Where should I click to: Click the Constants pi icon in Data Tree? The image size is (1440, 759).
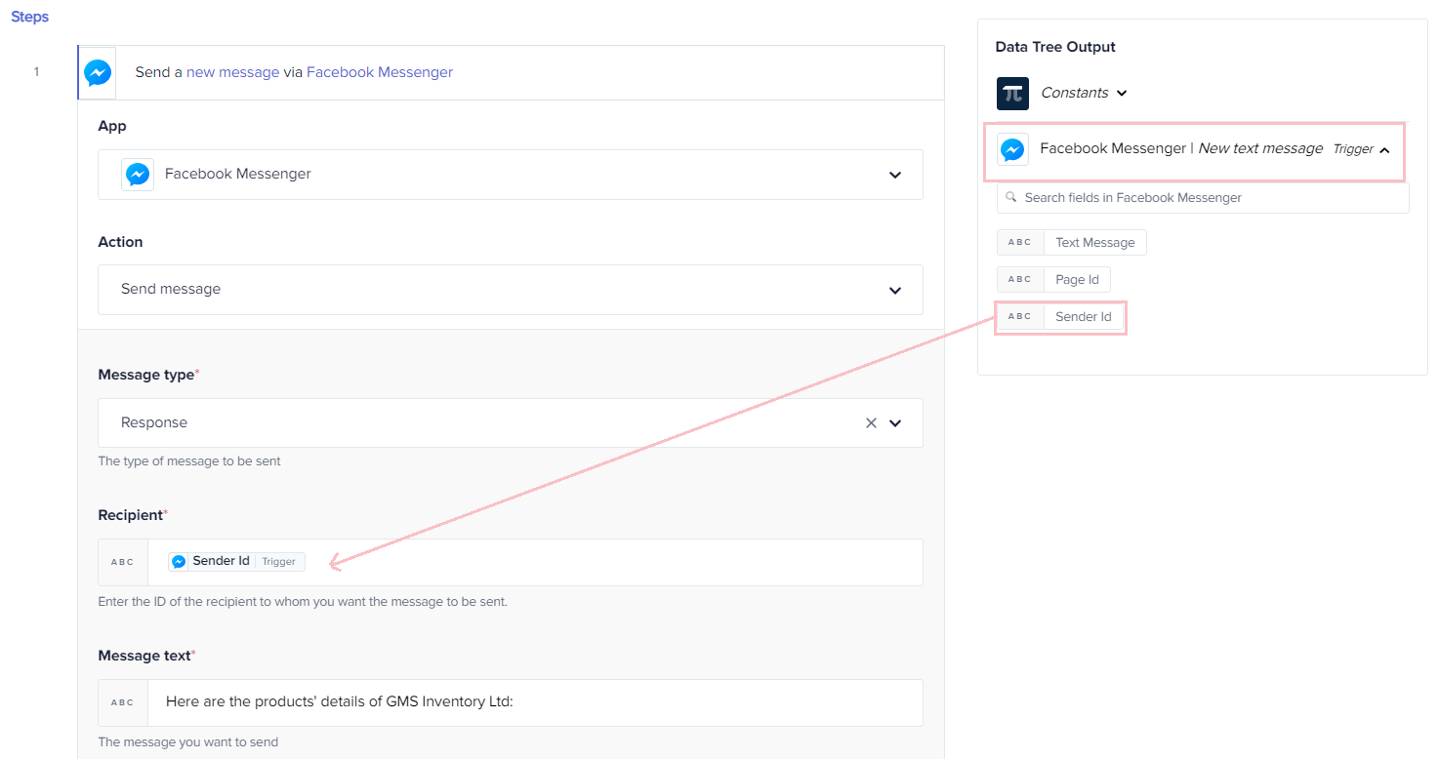(1012, 93)
